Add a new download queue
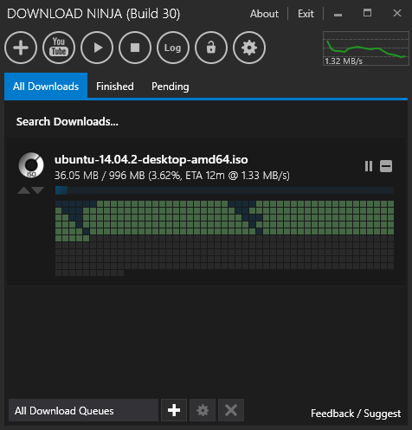 174,410
